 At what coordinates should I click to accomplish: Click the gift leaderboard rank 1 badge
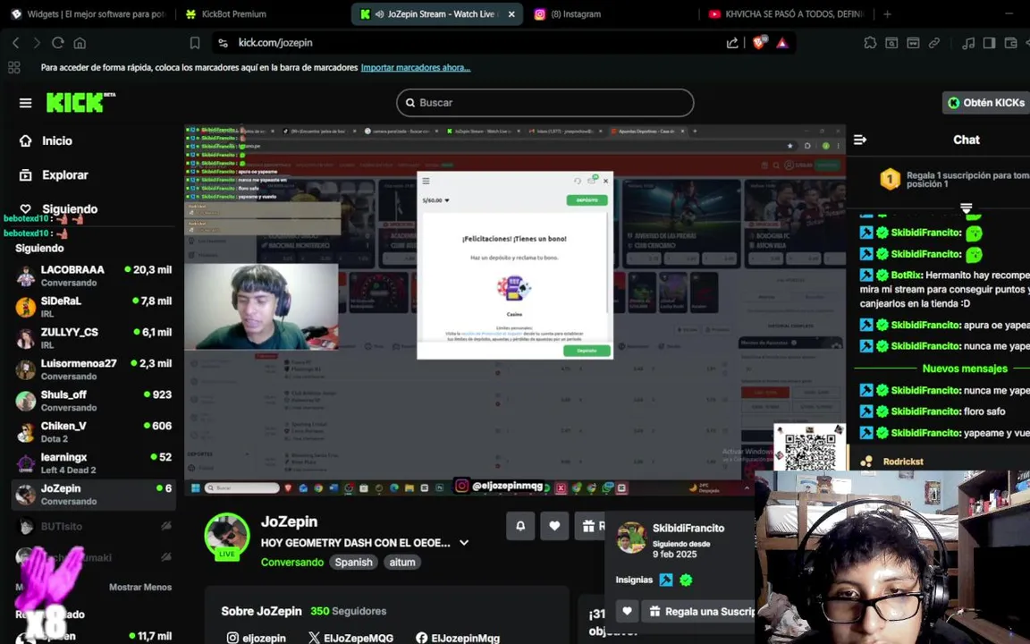[890, 179]
